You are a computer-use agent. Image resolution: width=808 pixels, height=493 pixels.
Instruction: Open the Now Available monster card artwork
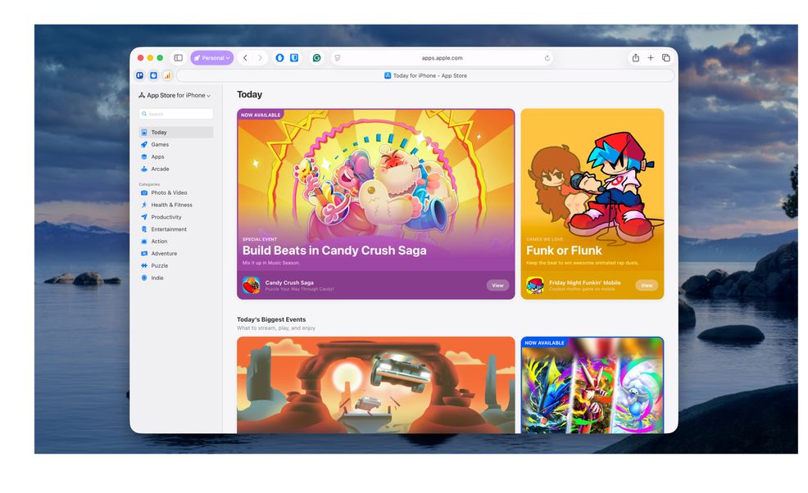pyautogui.click(x=592, y=385)
